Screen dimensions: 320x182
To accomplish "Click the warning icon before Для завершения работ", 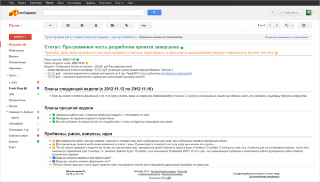I will pyautogui.click(x=54, y=141).
